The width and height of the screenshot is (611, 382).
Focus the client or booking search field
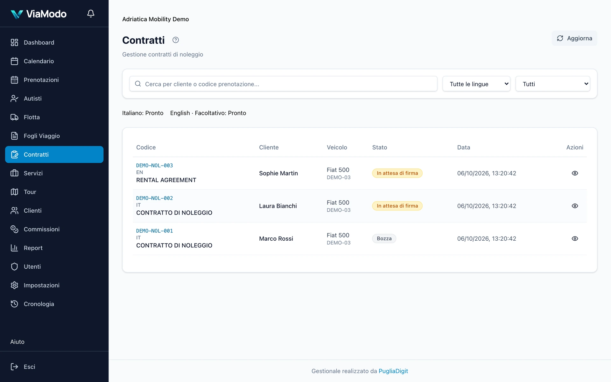coord(283,84)
